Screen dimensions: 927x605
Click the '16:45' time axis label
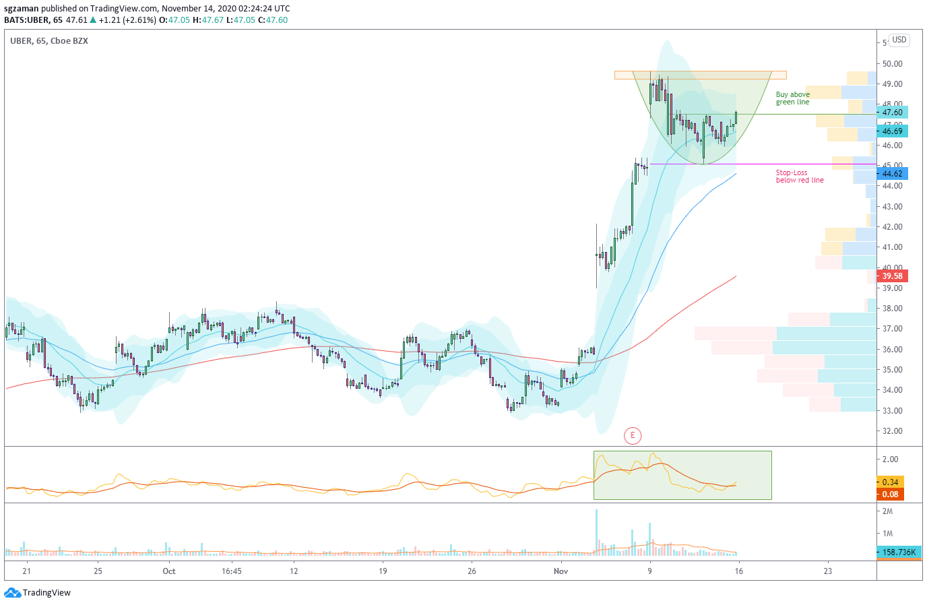click(231, 571)
